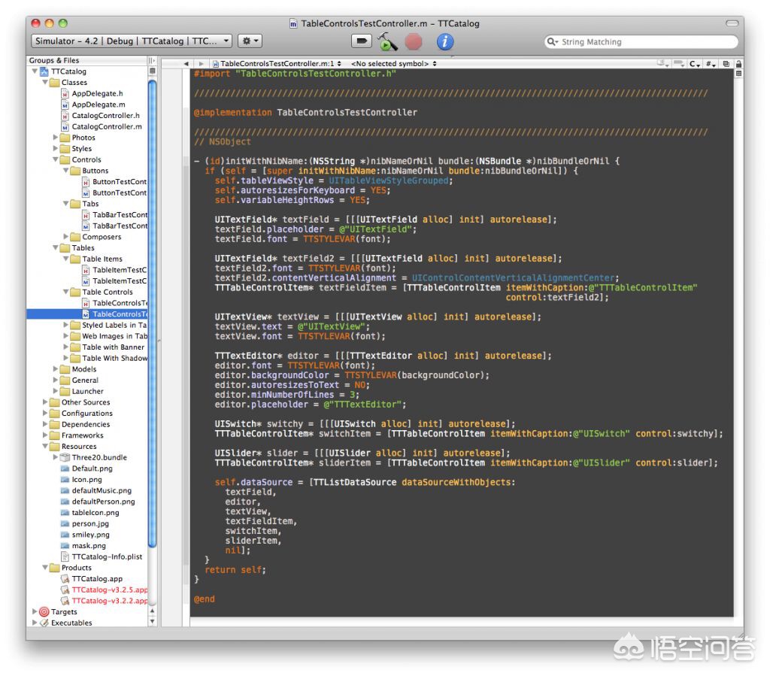Viewport: 770px width, 676px height.
Task: Open the class hierarchy C popup
Action: click(694, 64)
